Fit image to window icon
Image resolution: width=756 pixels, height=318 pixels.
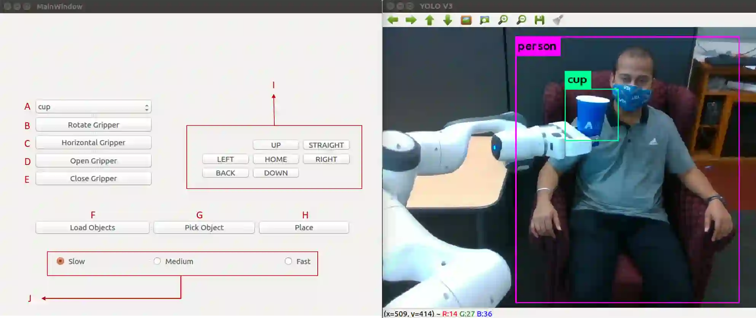pos(484,20)
